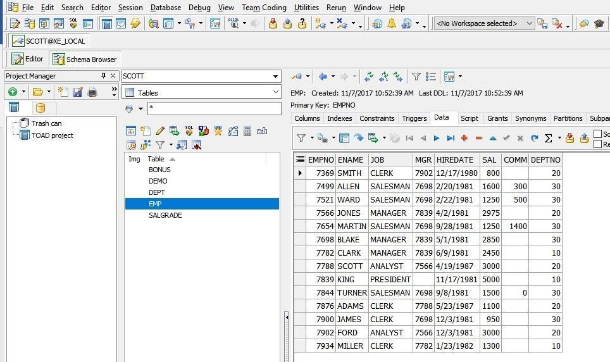Click the speech bubble chat icon at toolbar end

584,24
